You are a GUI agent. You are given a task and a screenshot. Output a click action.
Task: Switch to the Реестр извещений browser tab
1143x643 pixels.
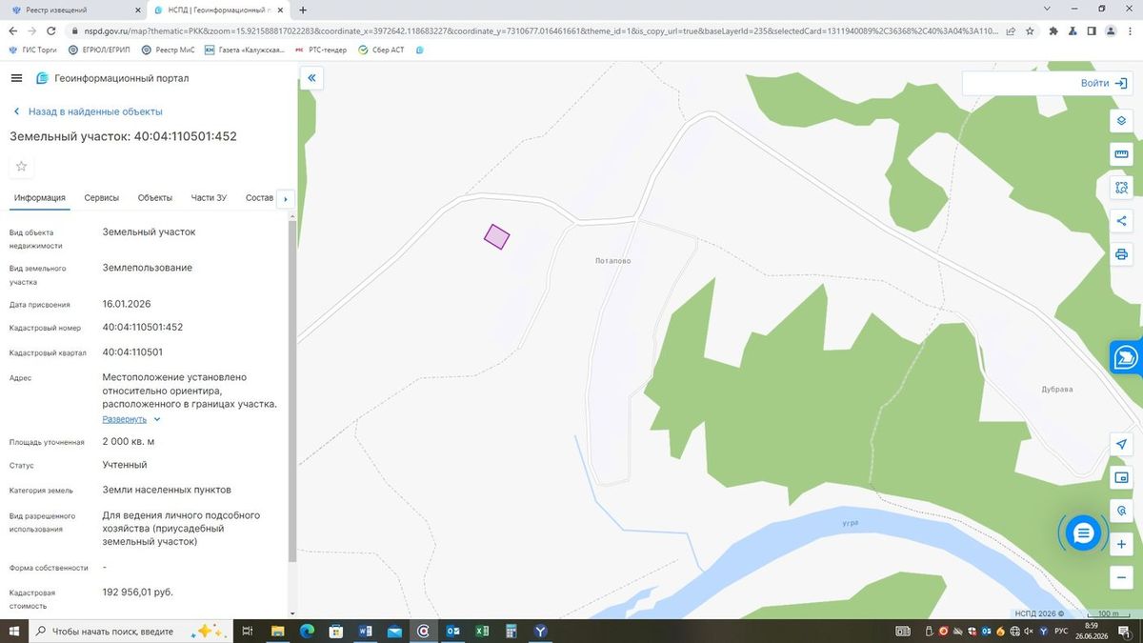(x=74, y=10)
